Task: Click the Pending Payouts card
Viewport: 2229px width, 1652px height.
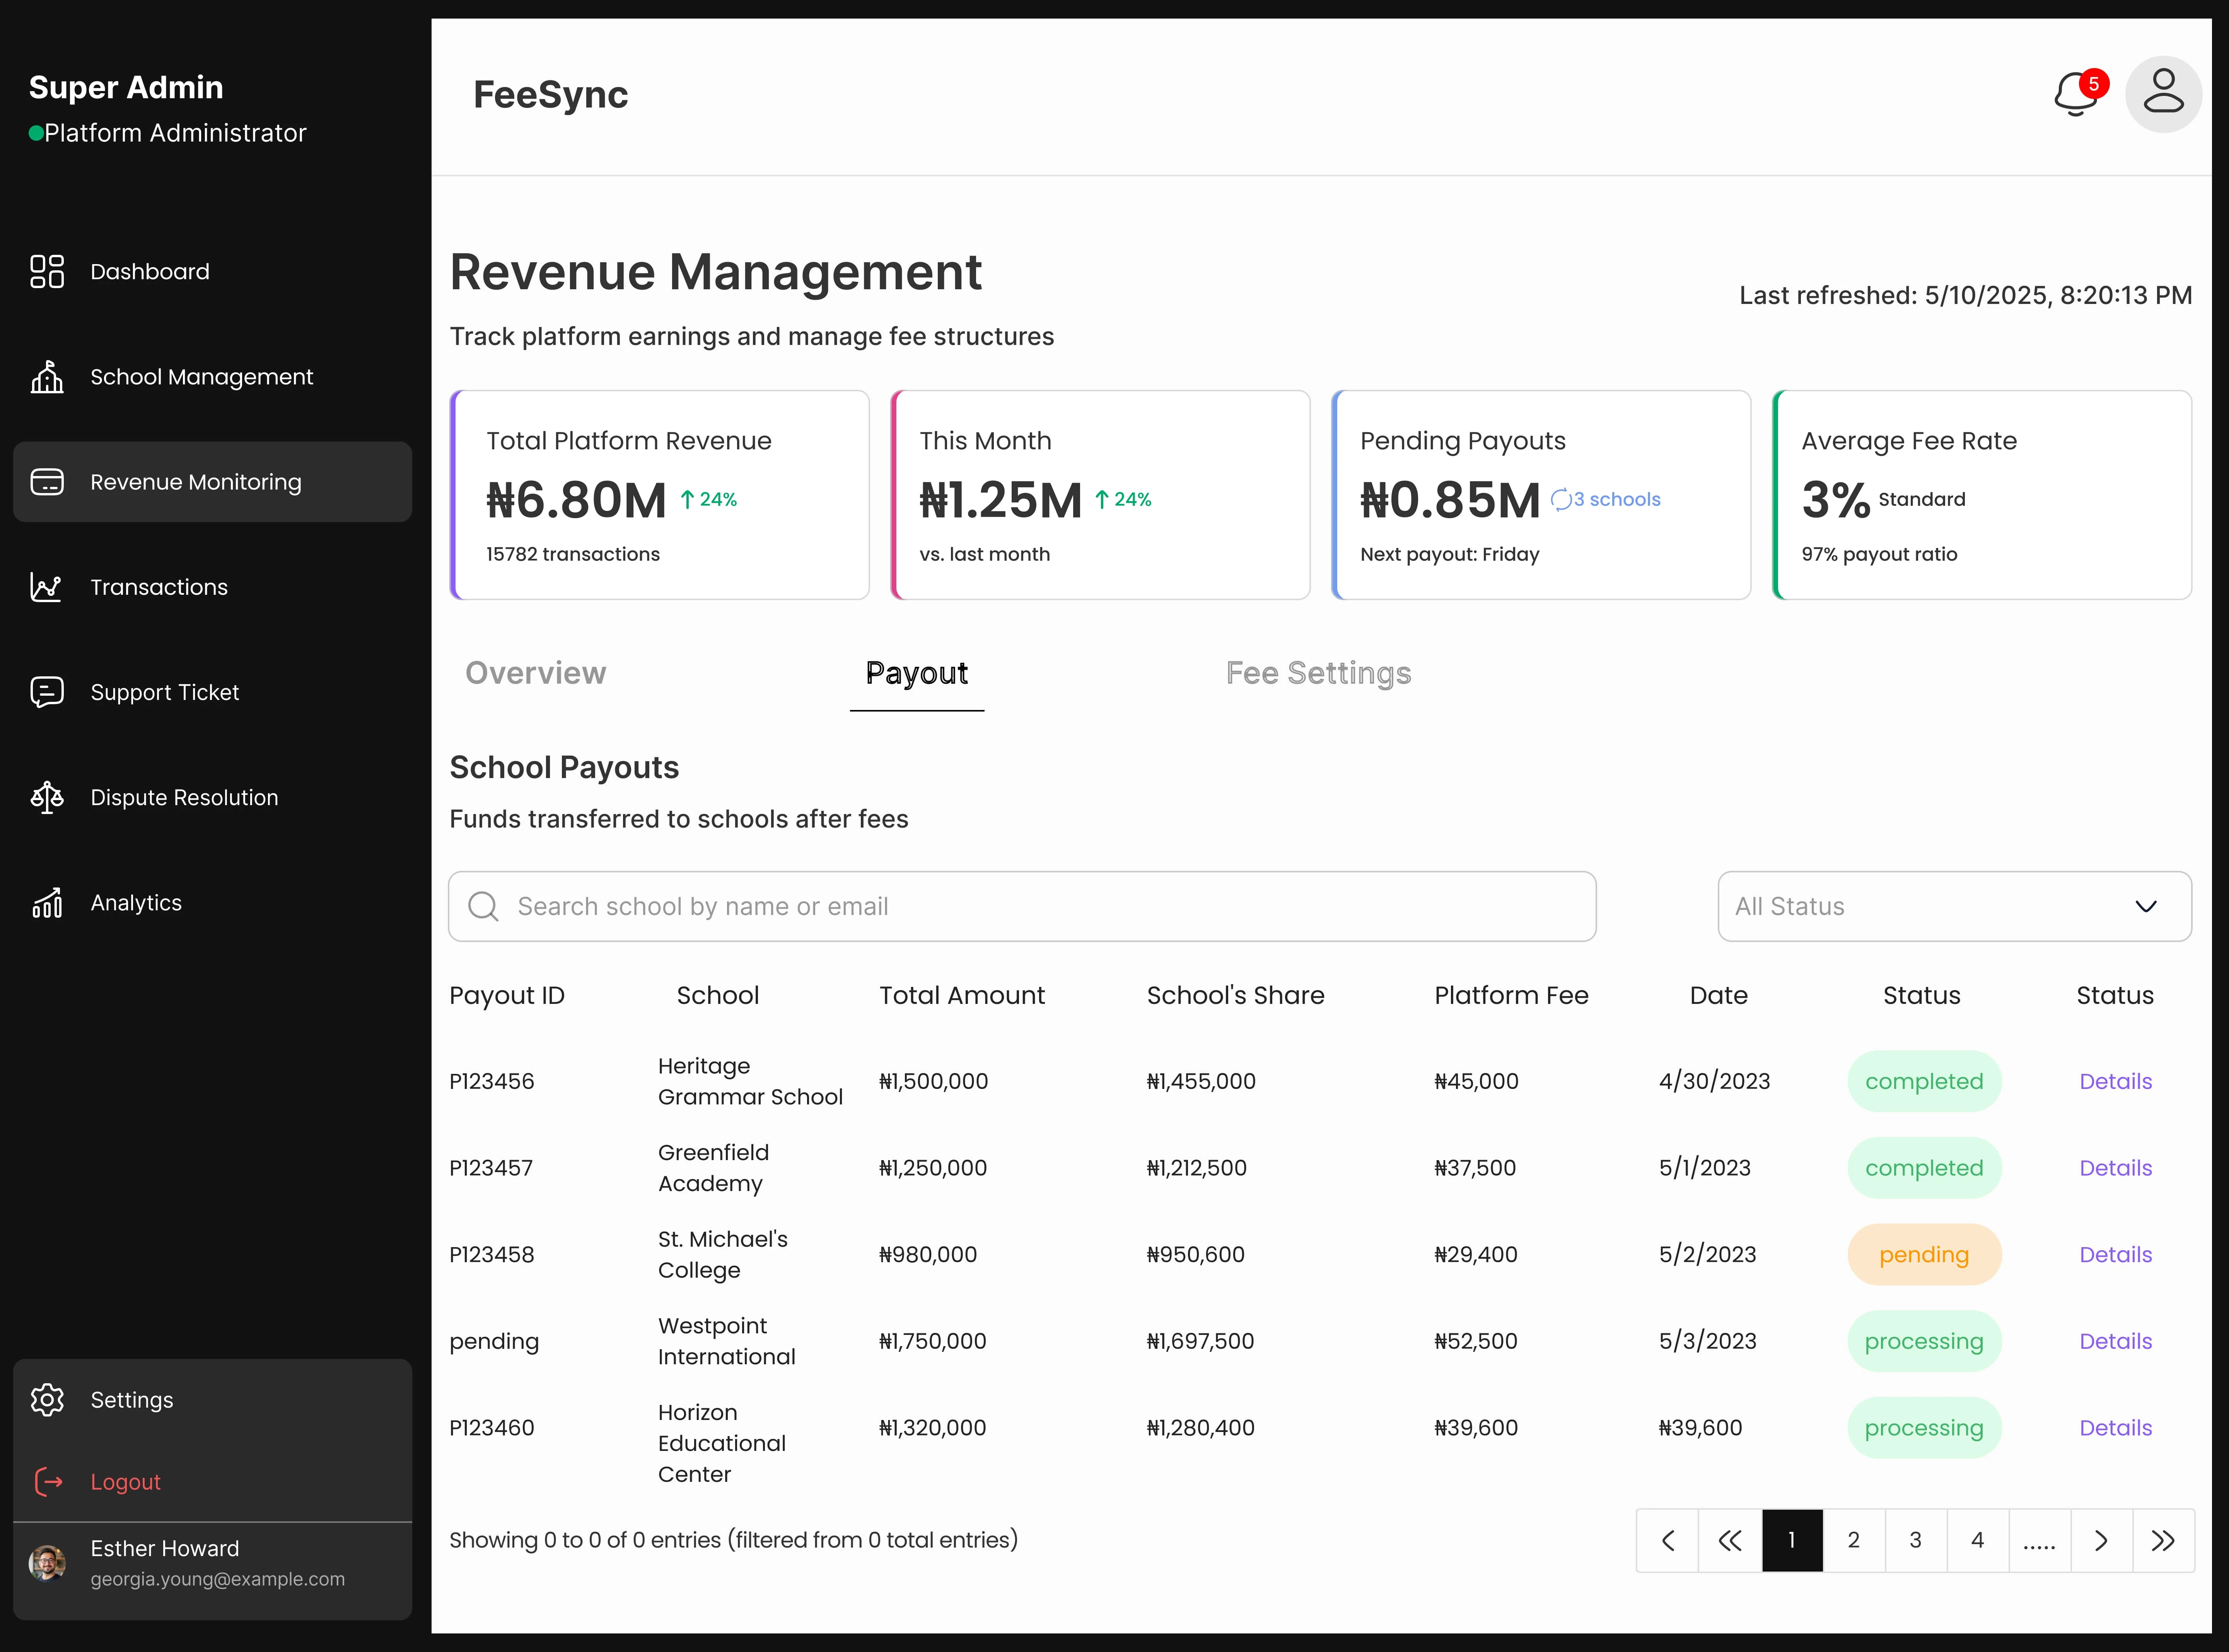Action: tap(1541, 495)
